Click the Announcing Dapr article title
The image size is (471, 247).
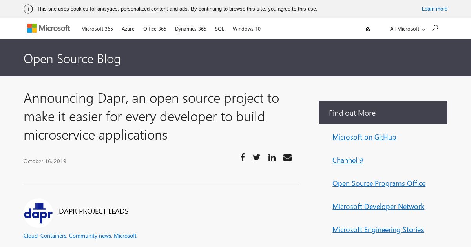point(151,116)
